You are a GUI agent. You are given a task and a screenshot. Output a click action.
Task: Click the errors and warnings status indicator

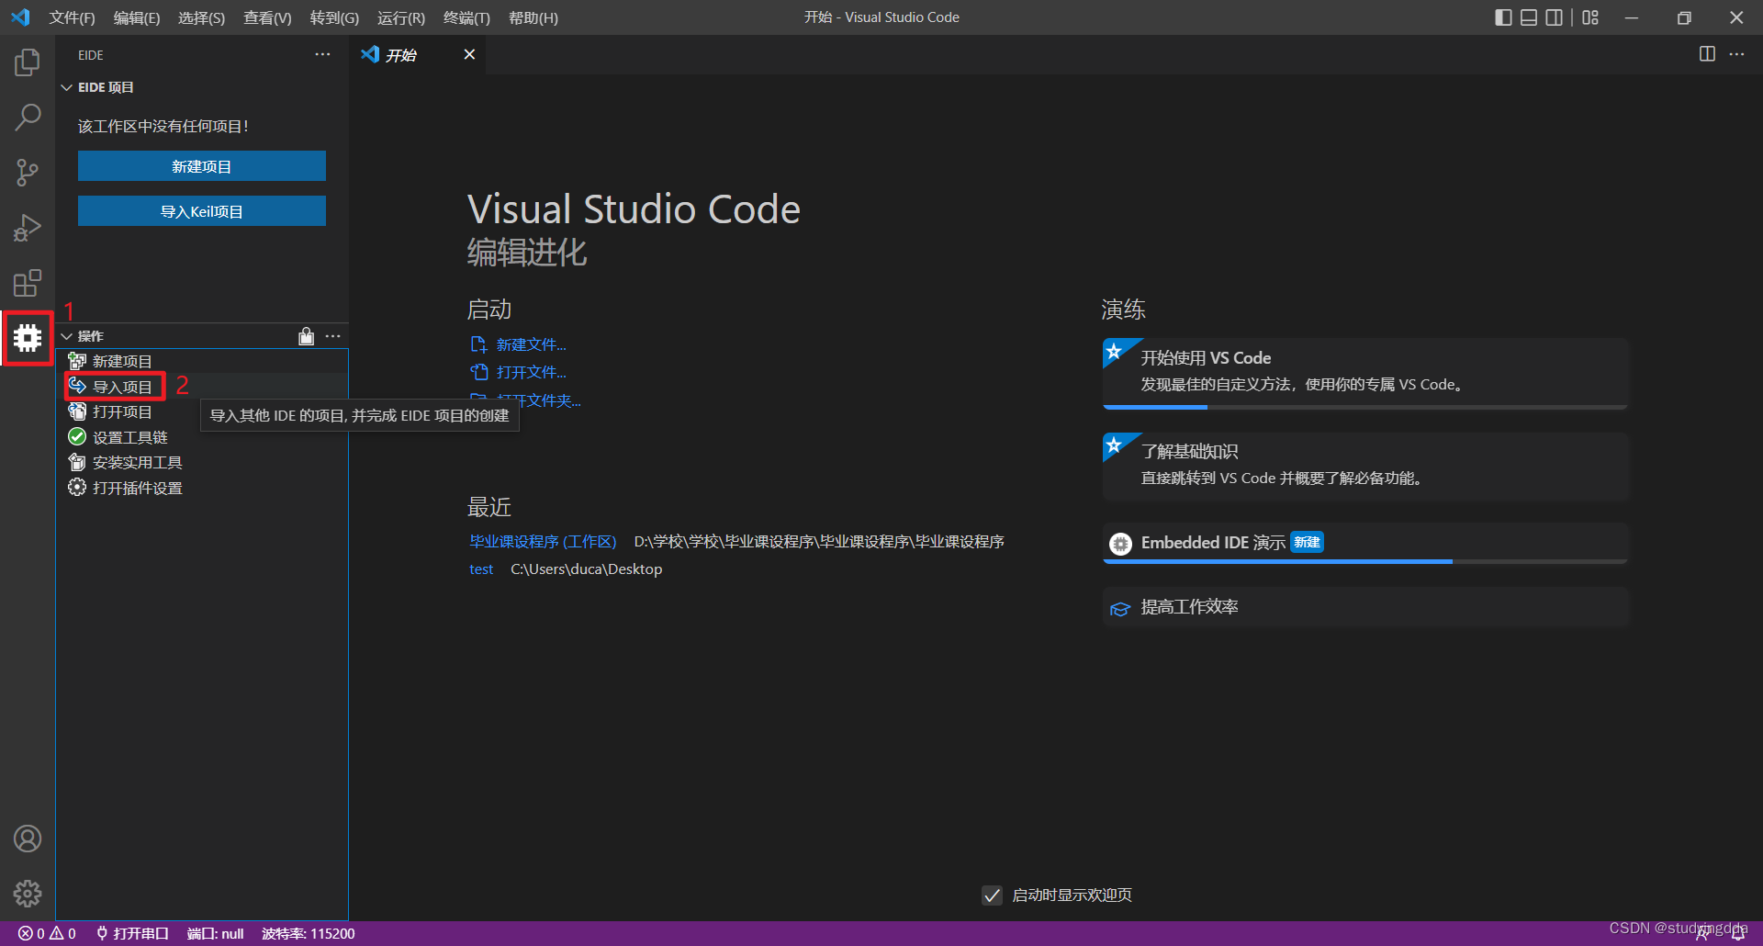click(47, 933)
